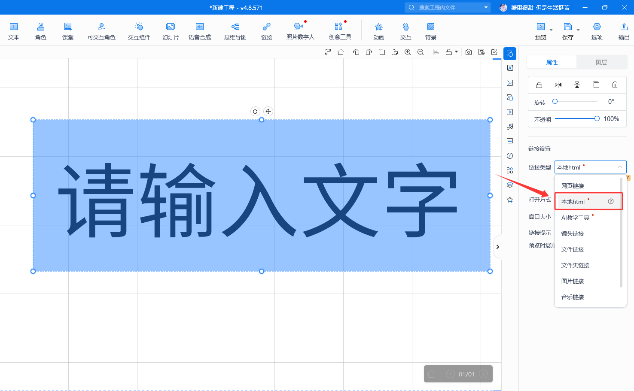Click the help icon beside 本地html option
The width and height of the screenshot is (634, 391).
tap(611, 202)
